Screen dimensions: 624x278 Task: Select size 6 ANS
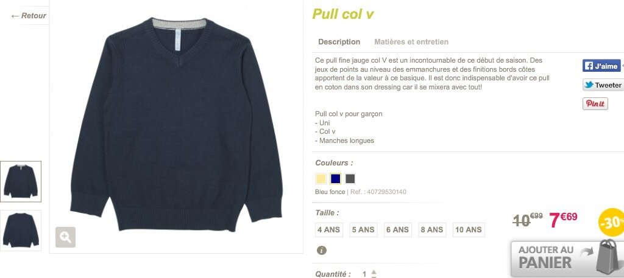(x=397, y=230)
